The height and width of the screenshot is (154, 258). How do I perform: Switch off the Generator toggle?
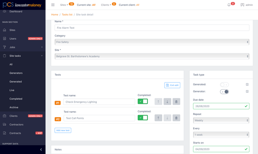[x=224, y=92]
